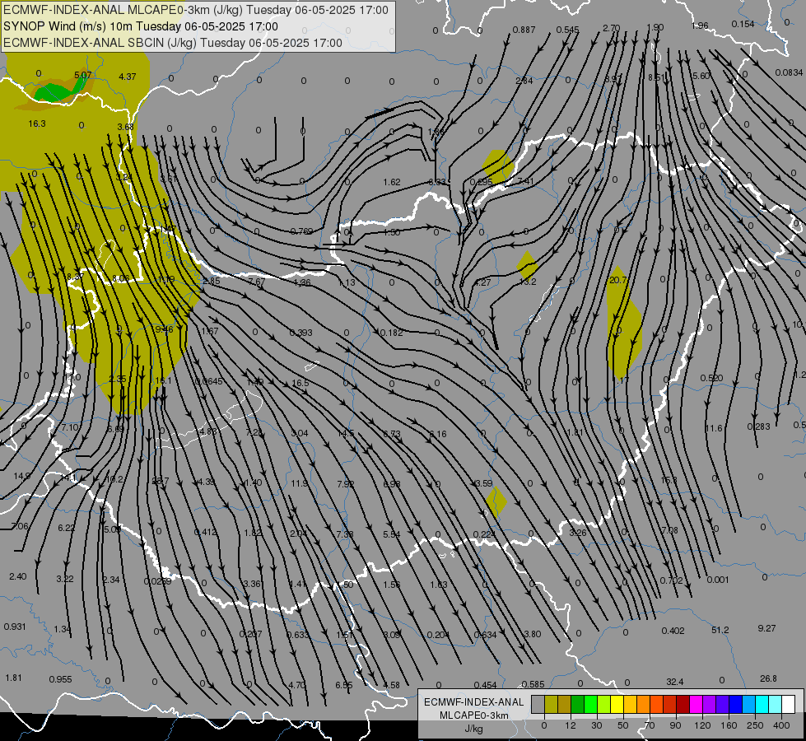
Task: Click the legend tick label 400
Action: 781,725
